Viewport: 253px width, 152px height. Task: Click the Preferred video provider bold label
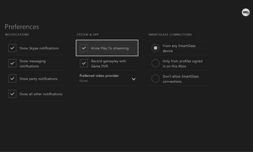(99, 76)
